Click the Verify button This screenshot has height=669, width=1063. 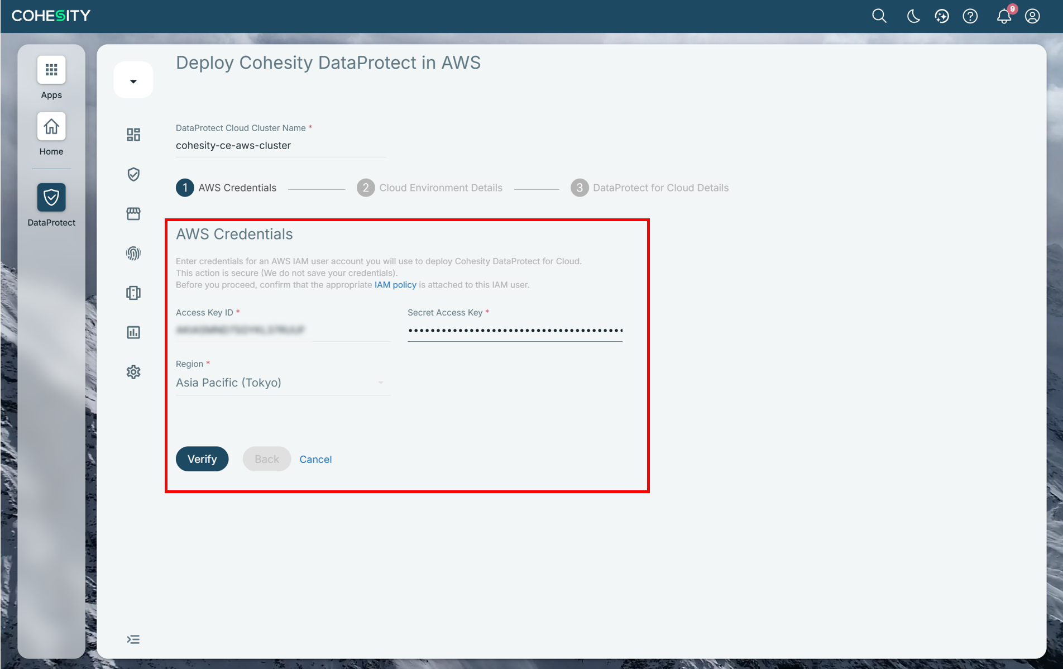202,459
